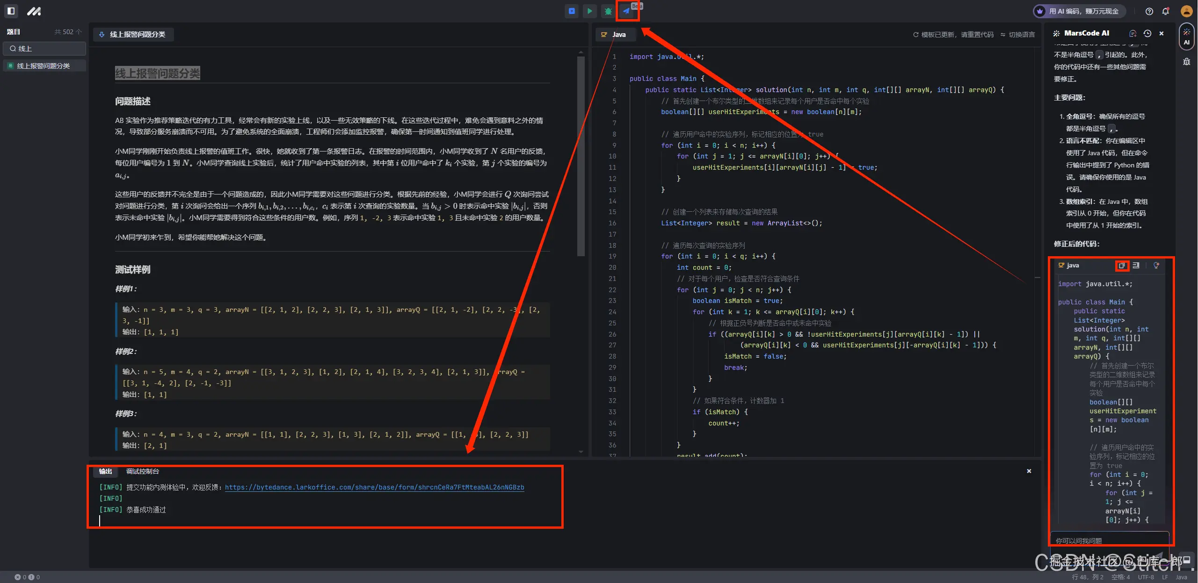The width and height of the screenshot is (1198, 583).
Task: Click 模板已更新，请重置代码 reset button
Action: tap(953, 35)
